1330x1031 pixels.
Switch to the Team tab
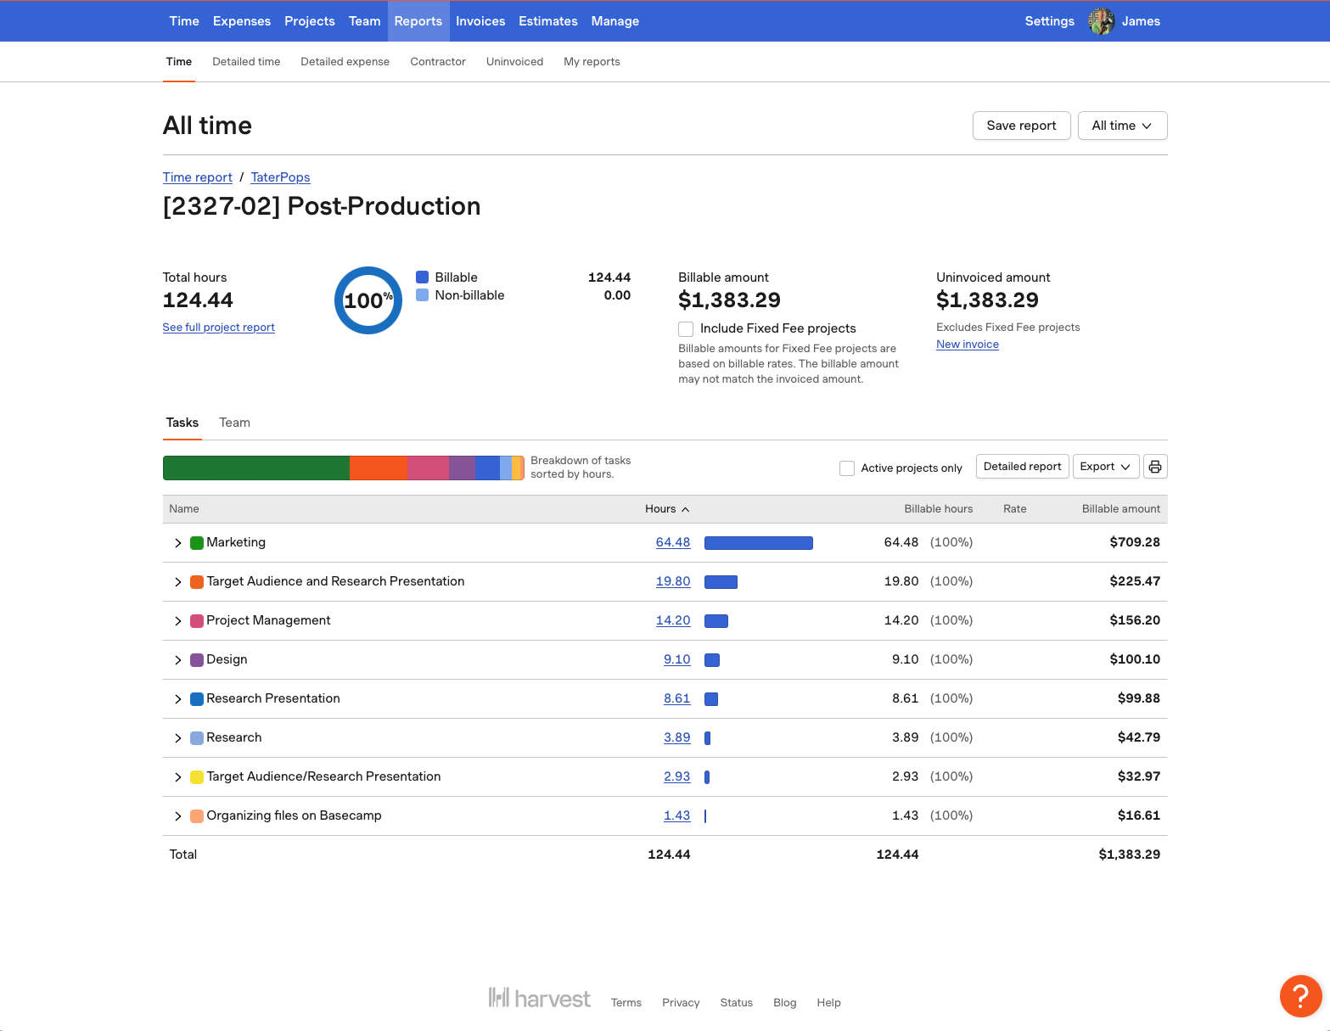click(234, 423)
